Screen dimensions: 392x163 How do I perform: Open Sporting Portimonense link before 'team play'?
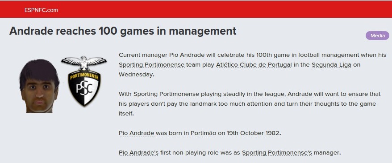click(152, 65)
